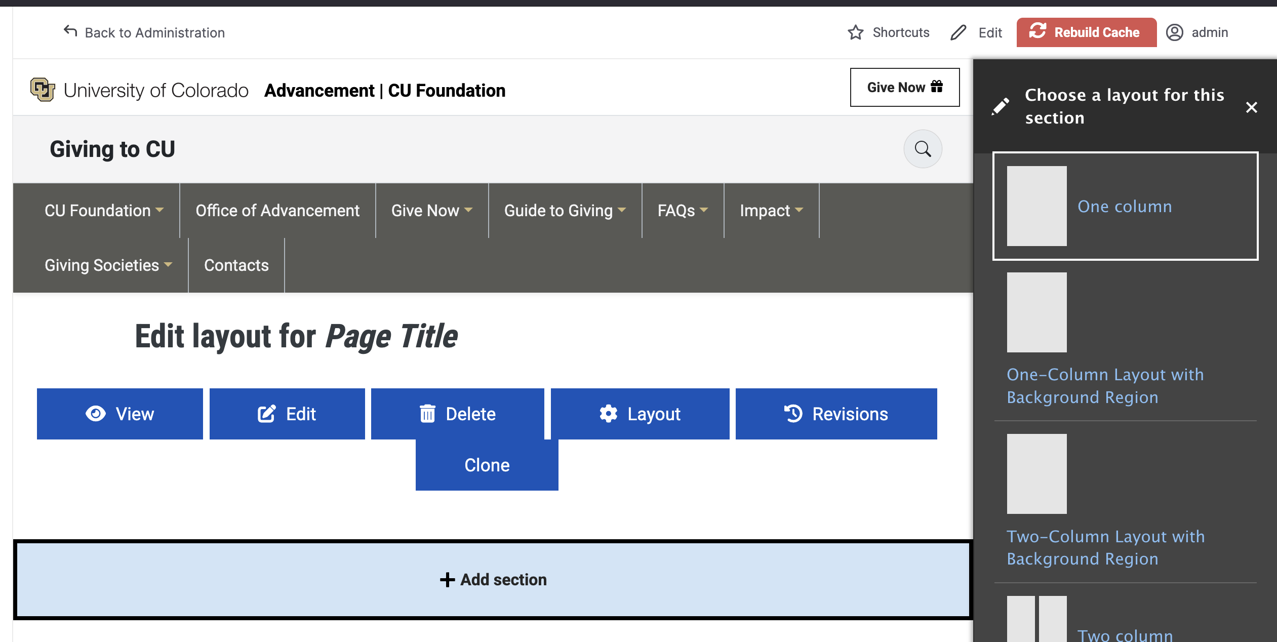Click the Back to Administration arrow
The height and width of the screenshot is (642, 1277).
coord(70,31)
